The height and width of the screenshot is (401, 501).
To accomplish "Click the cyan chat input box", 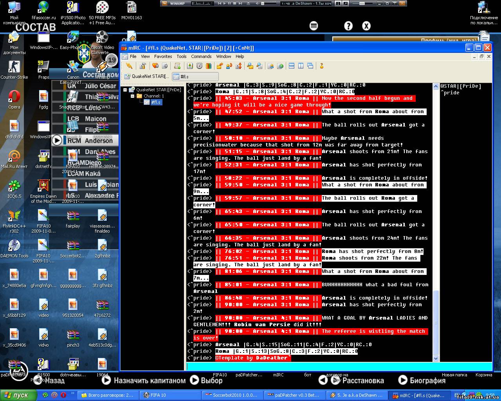I will click(x=339, y=367).
